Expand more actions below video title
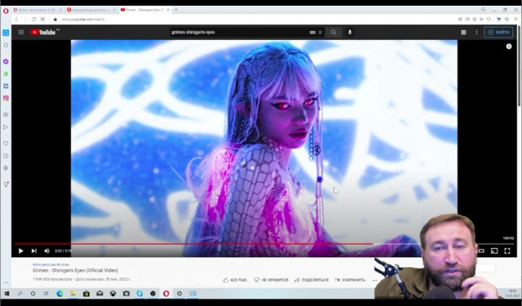Screen dimensions: 522x306 pyautogui.click(x=374, y=280)
